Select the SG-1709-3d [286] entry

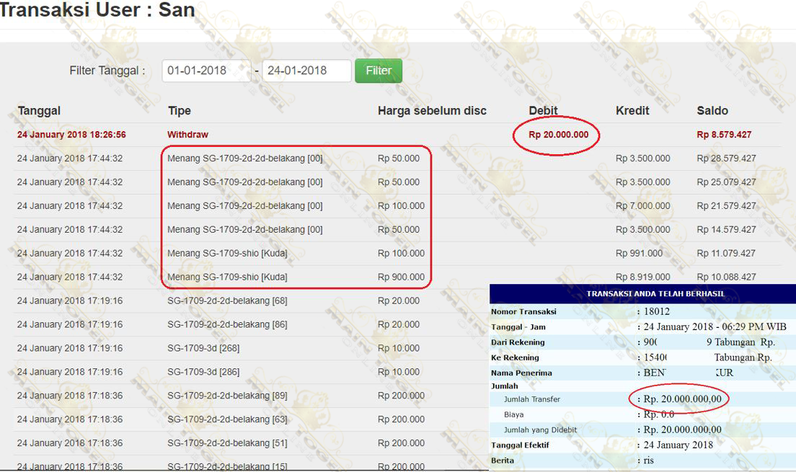[x=203, y=373]
